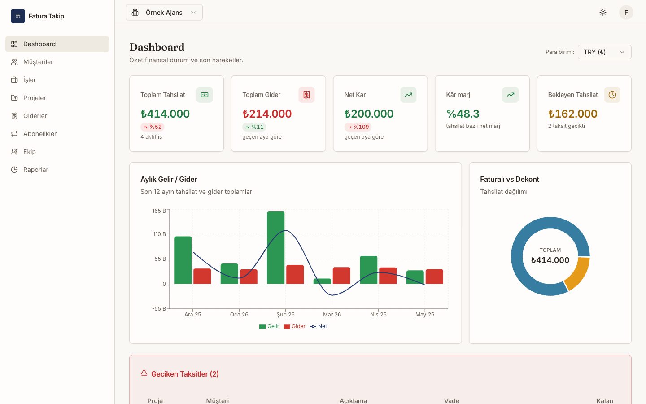
Task: Open the Örnek Ajans company dropdown
Action: 164,13
